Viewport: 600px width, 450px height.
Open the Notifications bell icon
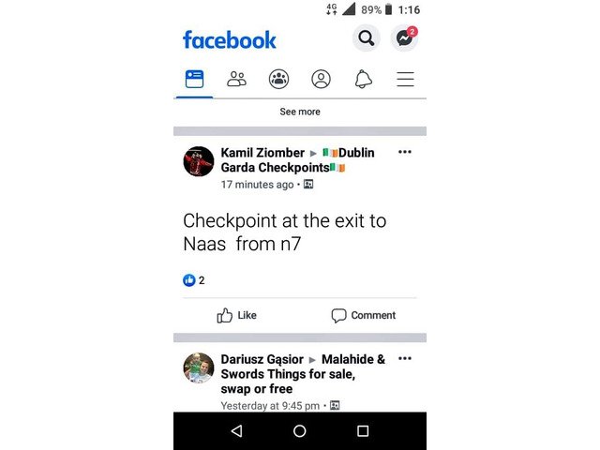363,79
